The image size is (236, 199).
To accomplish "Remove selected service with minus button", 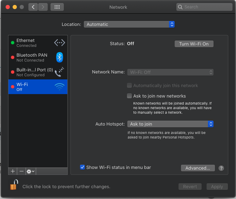I will point(21,171).
